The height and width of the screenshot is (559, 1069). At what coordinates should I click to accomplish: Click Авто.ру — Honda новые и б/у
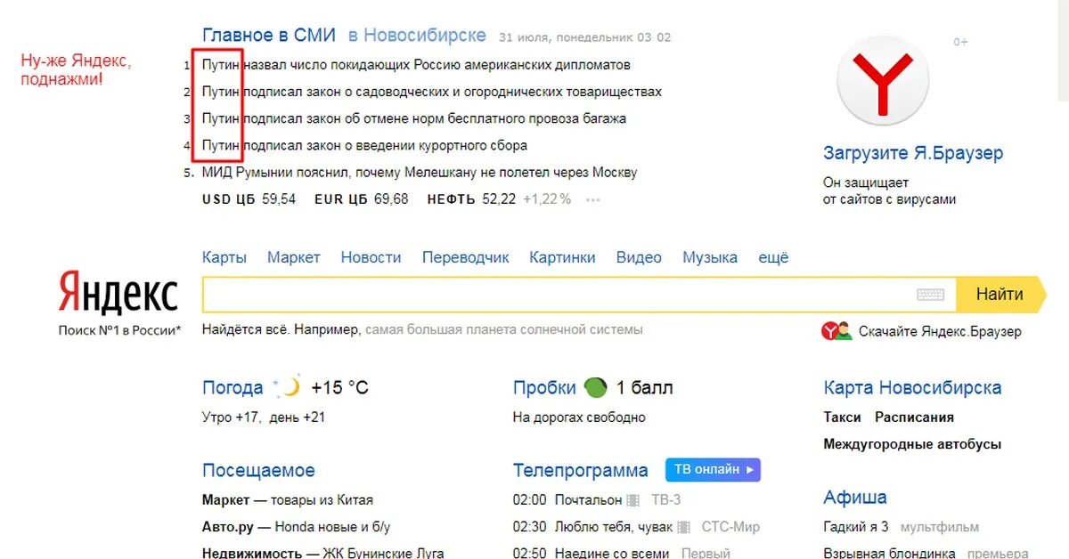[296, 526]
